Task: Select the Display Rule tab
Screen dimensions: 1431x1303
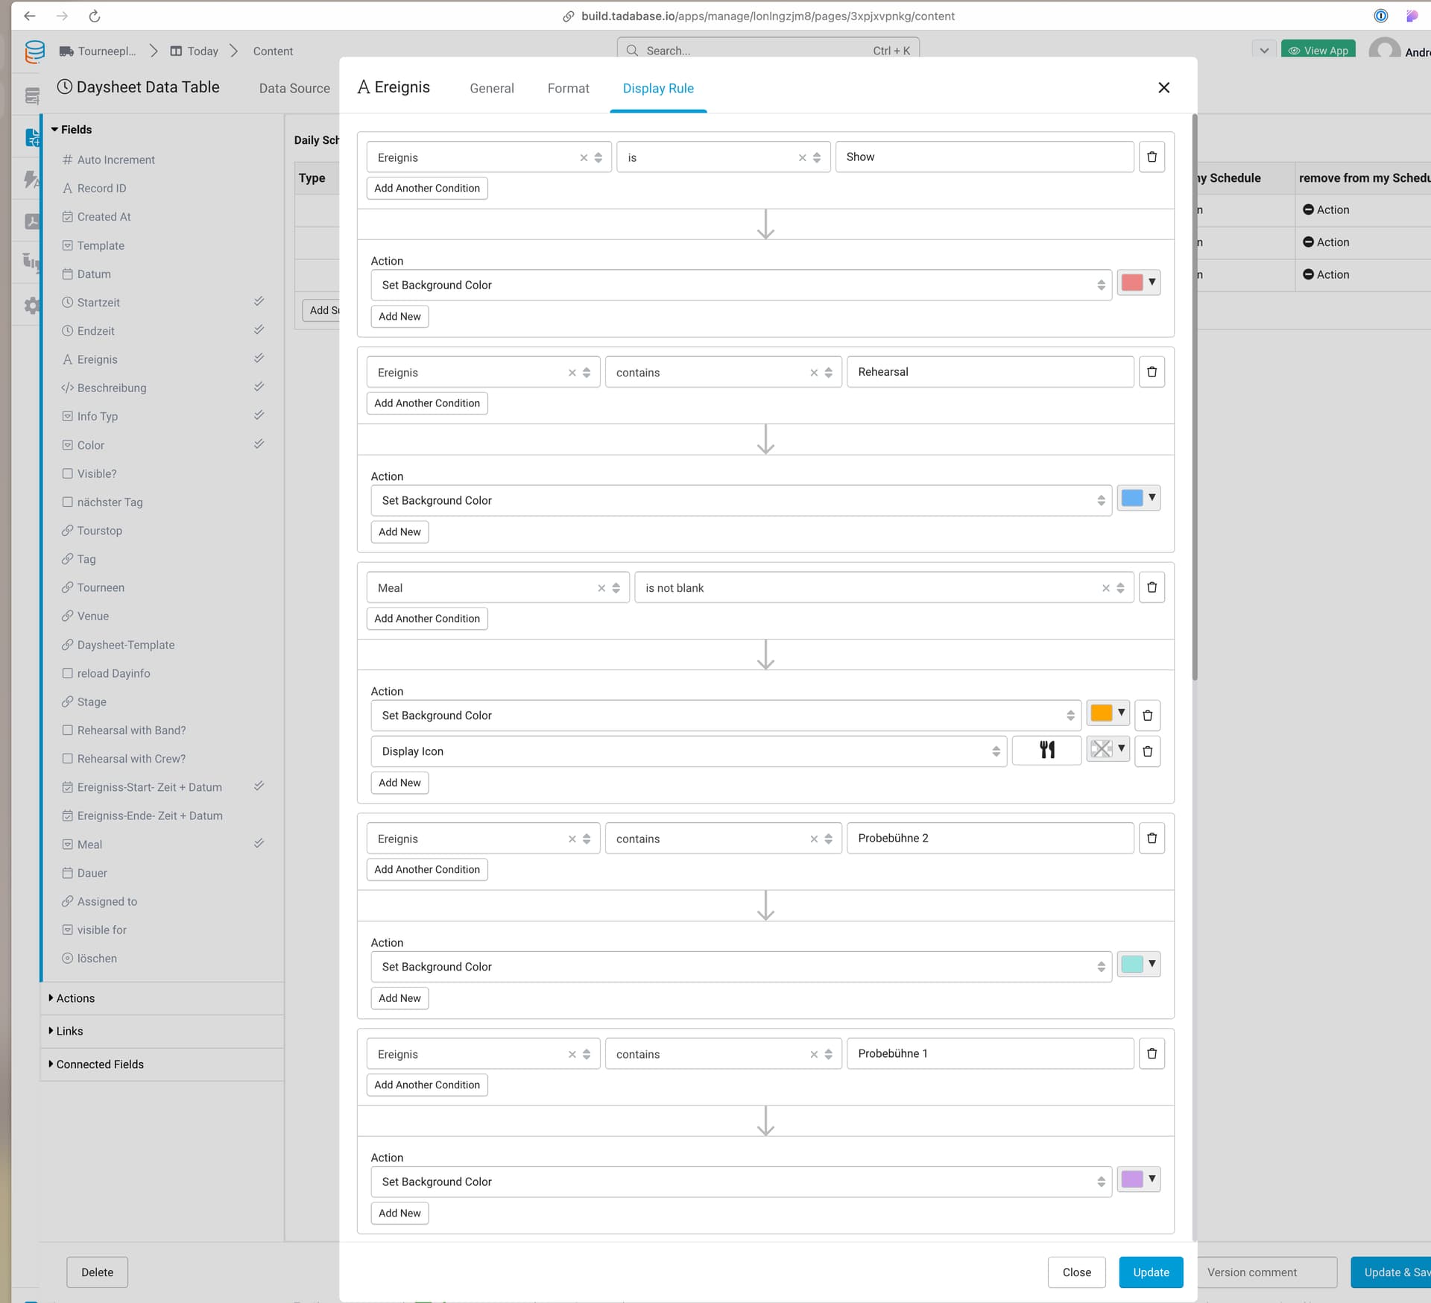Action: tap(658, 88)
